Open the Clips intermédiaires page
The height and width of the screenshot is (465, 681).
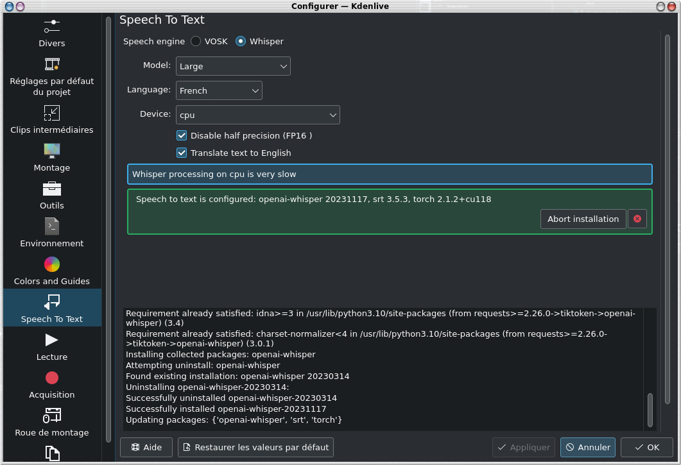52,120
